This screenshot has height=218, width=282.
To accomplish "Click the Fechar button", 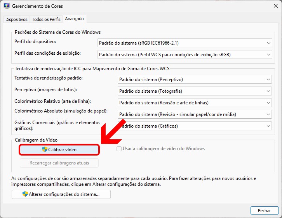I will [x=265, y=211].
